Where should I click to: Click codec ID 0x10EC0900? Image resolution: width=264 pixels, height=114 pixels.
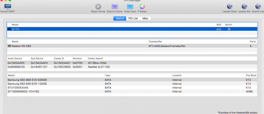(x=62, y=67)
